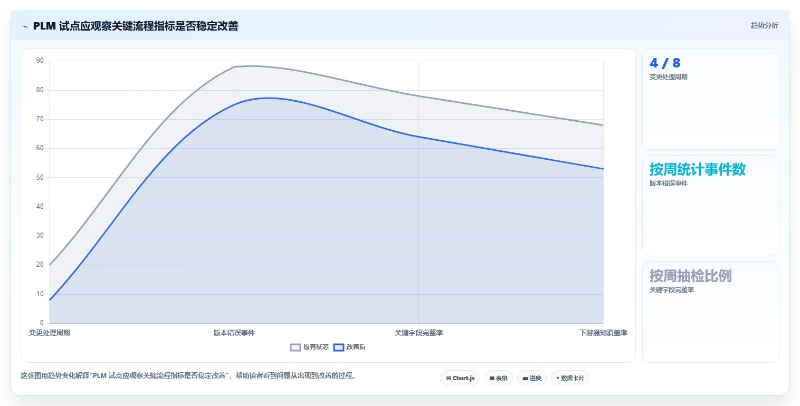Click the 原有状态 legend label
This screenshot has height=406, width=800.
(x=316, y=347)
